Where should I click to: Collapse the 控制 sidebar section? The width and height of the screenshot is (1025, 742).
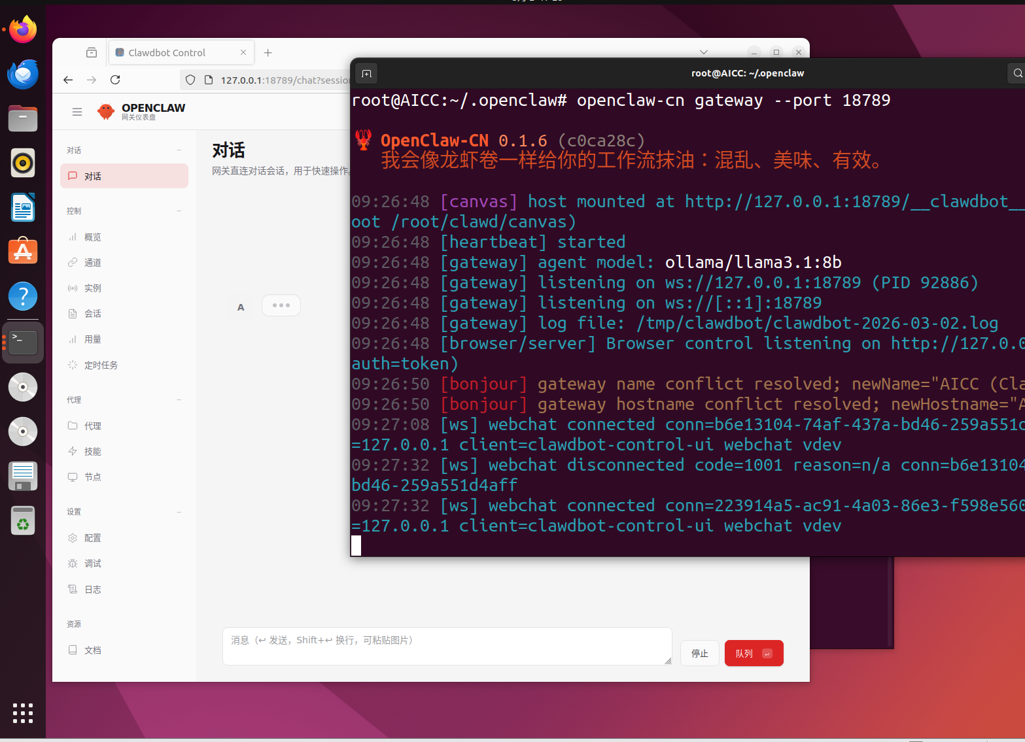(x=179, y=211)
